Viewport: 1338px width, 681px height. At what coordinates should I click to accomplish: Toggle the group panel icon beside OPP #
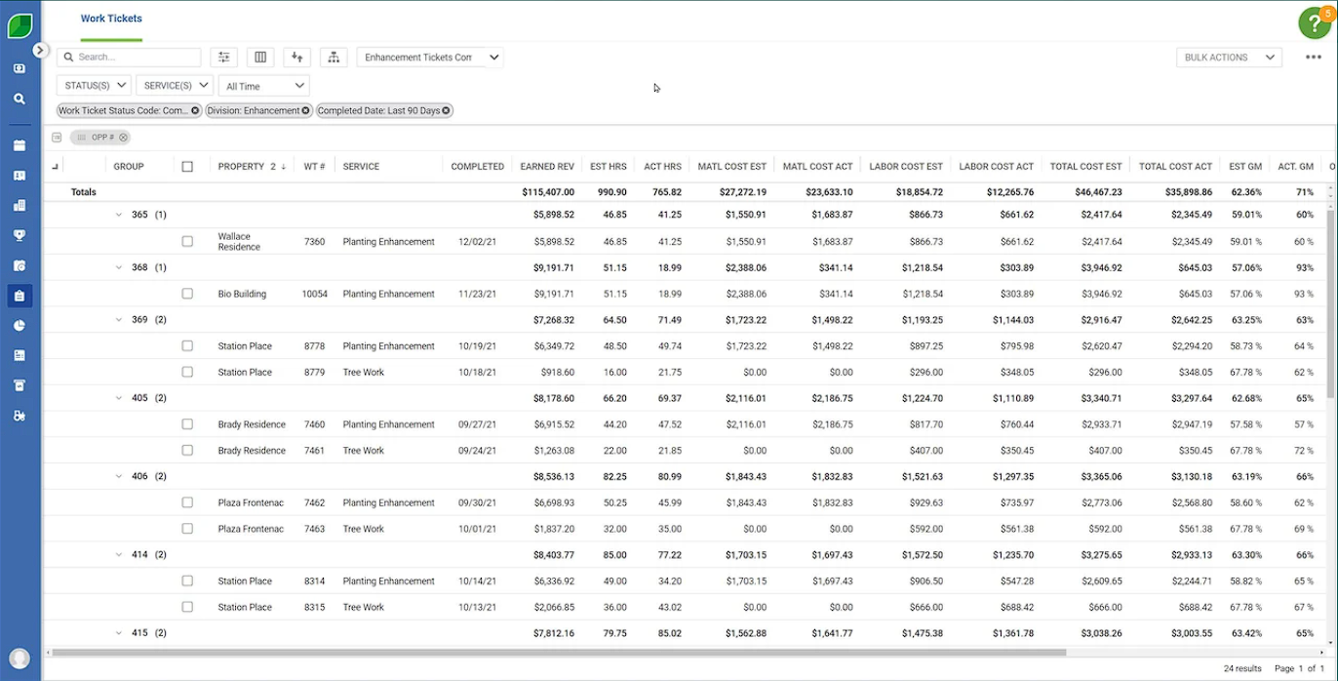tap(57, 138)
